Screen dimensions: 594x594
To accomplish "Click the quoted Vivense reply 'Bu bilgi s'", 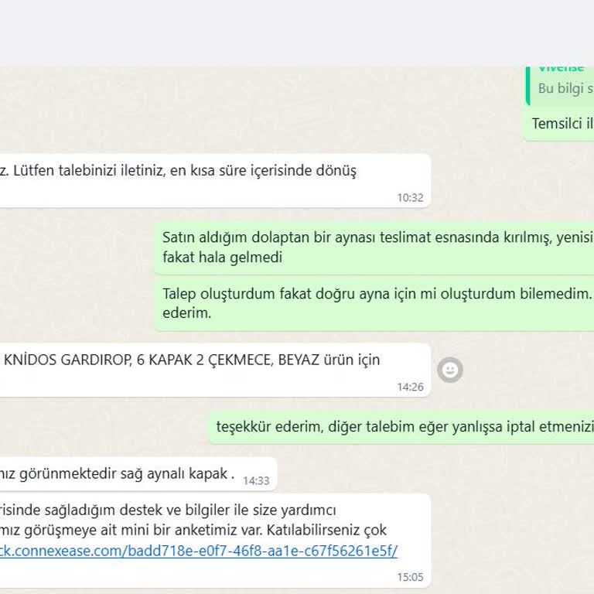I will click(561, 86).
